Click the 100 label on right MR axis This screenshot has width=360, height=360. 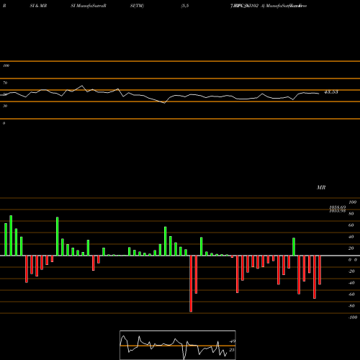353,202
